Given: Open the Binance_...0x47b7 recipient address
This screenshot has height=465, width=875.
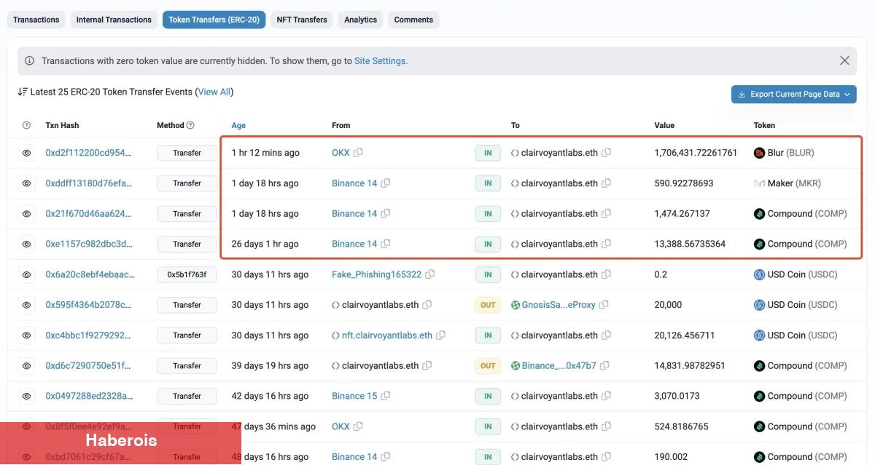Looking at the screenshot, I should (x=559, y=366).
